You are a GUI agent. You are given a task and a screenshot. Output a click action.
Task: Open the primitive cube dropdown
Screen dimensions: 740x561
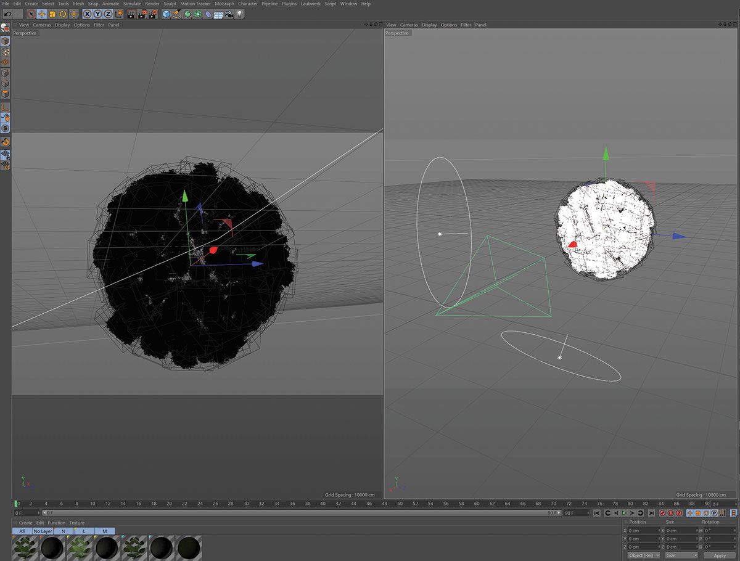(x=166, y=14)
